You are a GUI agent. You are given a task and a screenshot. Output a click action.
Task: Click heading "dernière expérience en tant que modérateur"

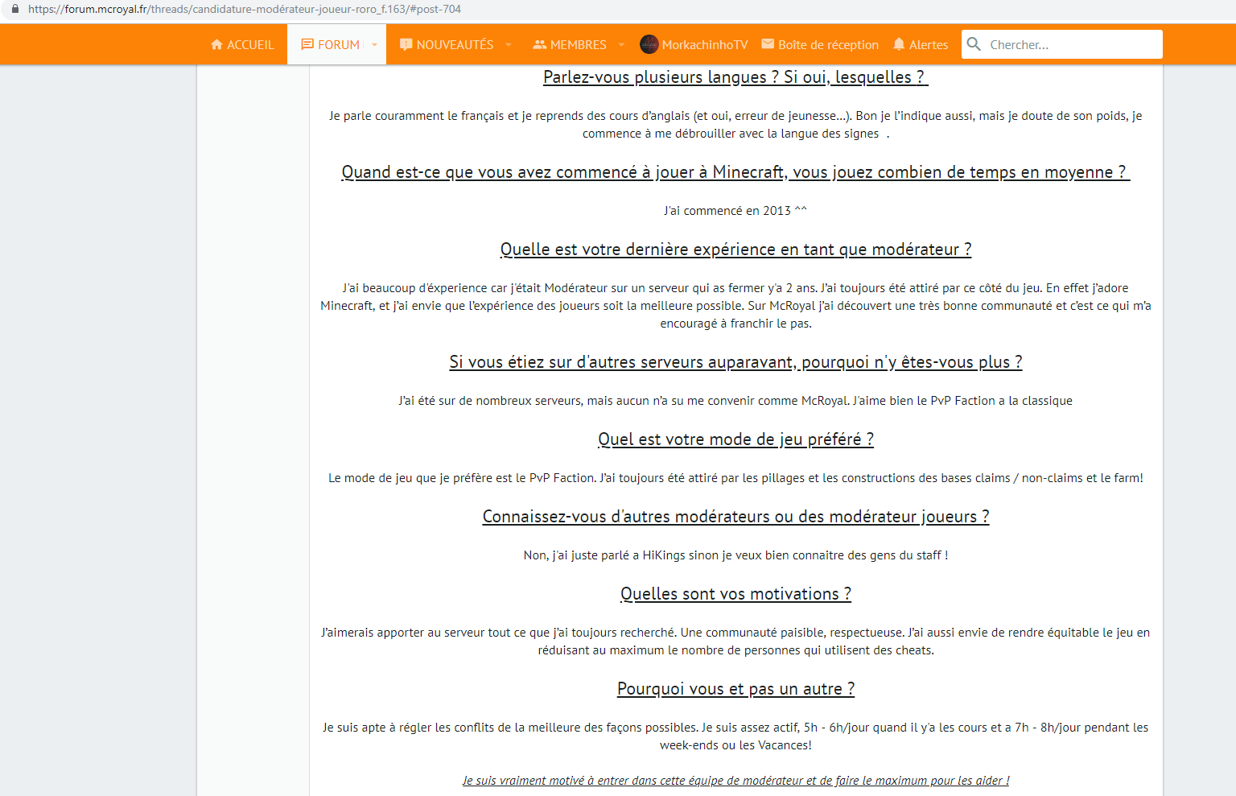[x=735, y=250]
